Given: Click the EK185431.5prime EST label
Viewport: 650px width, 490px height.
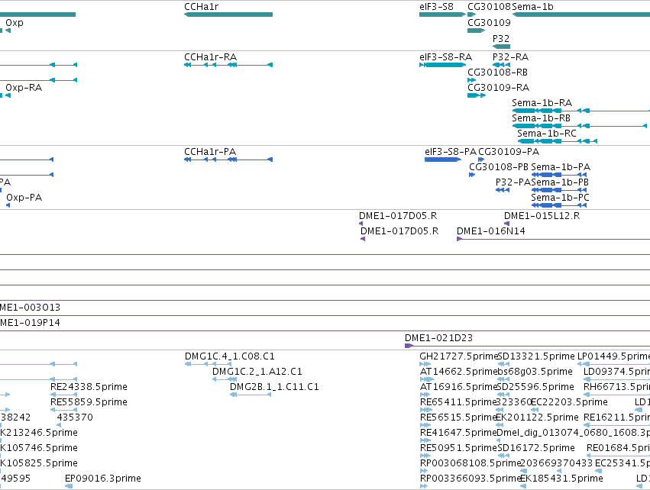Looking at the screenshot, I should 561,479.
